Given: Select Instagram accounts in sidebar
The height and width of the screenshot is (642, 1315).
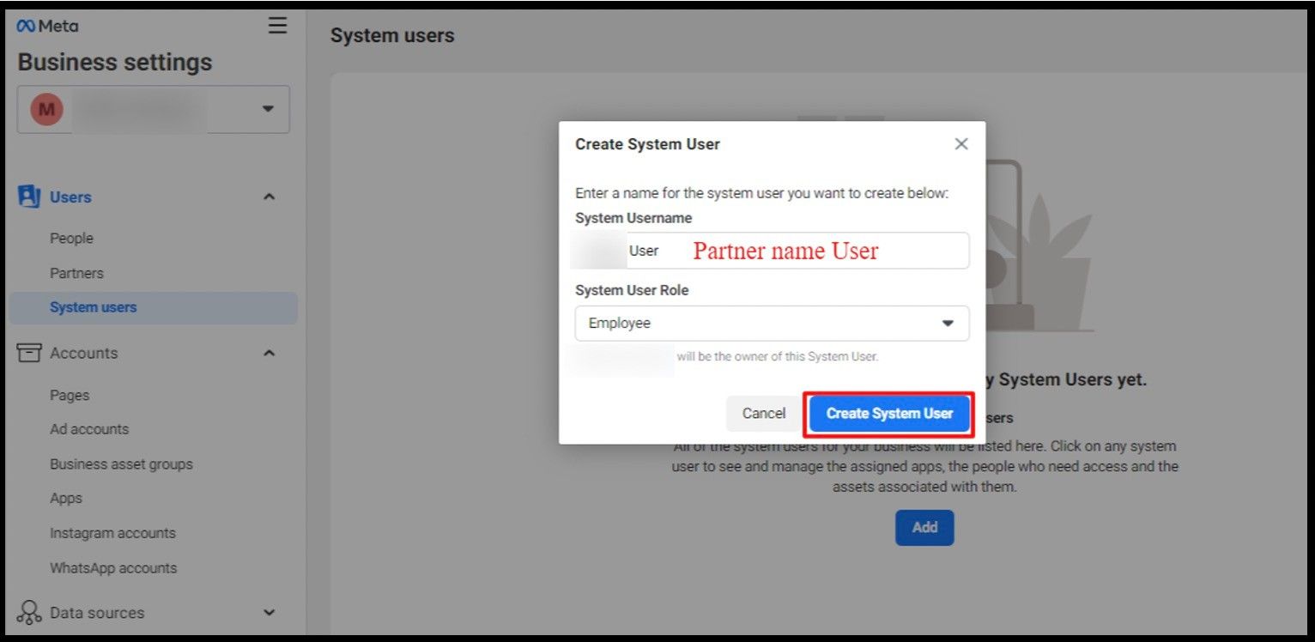Looking at the screenshot, I should pyautogui.click(x=112, y=532).
